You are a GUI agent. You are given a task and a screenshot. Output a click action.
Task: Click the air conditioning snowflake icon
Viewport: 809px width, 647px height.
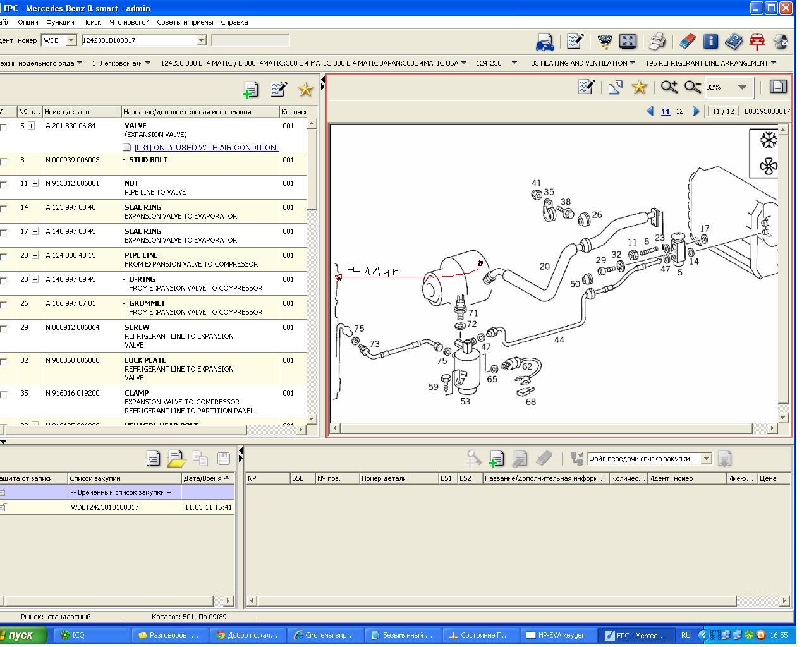pos(768,140)
